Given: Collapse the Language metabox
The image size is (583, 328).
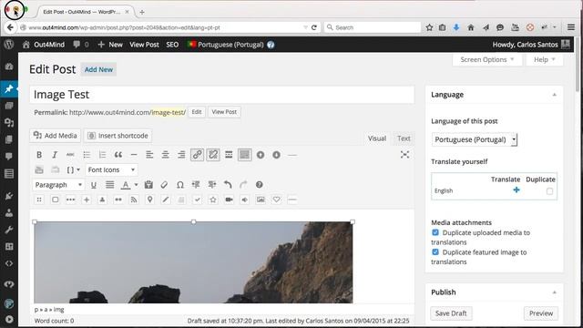Looking at the screenshot, I should 555,95.
